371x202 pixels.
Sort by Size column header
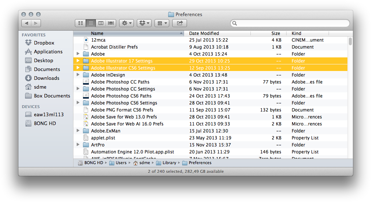click(x=268, y=33)
